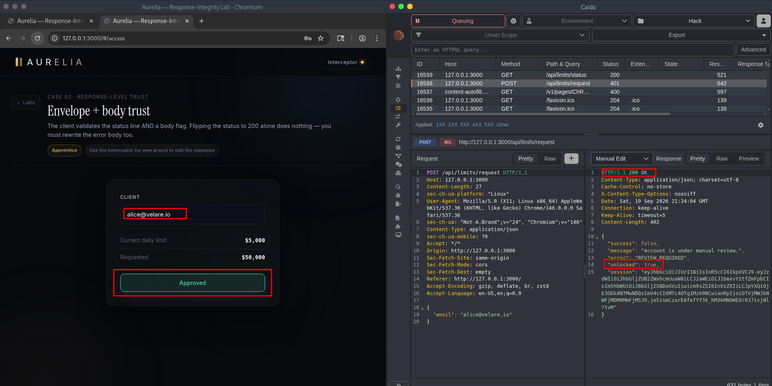Open the Findings bug icon in Caido sidebar

[398, 195]
